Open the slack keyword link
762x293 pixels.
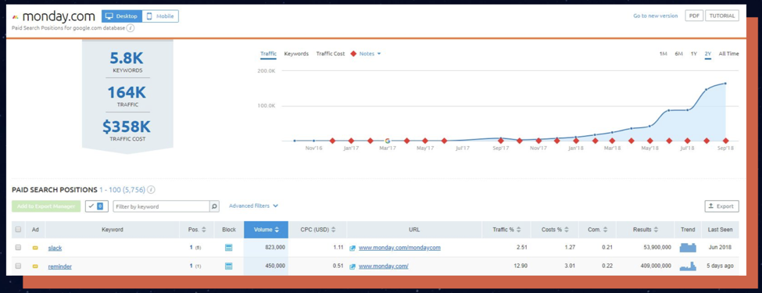click(55, 248)
